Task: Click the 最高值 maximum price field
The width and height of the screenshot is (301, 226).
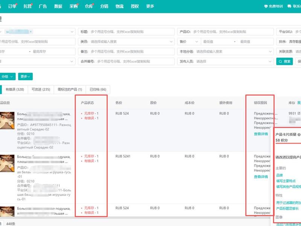Action: click(x=256, y=41)
